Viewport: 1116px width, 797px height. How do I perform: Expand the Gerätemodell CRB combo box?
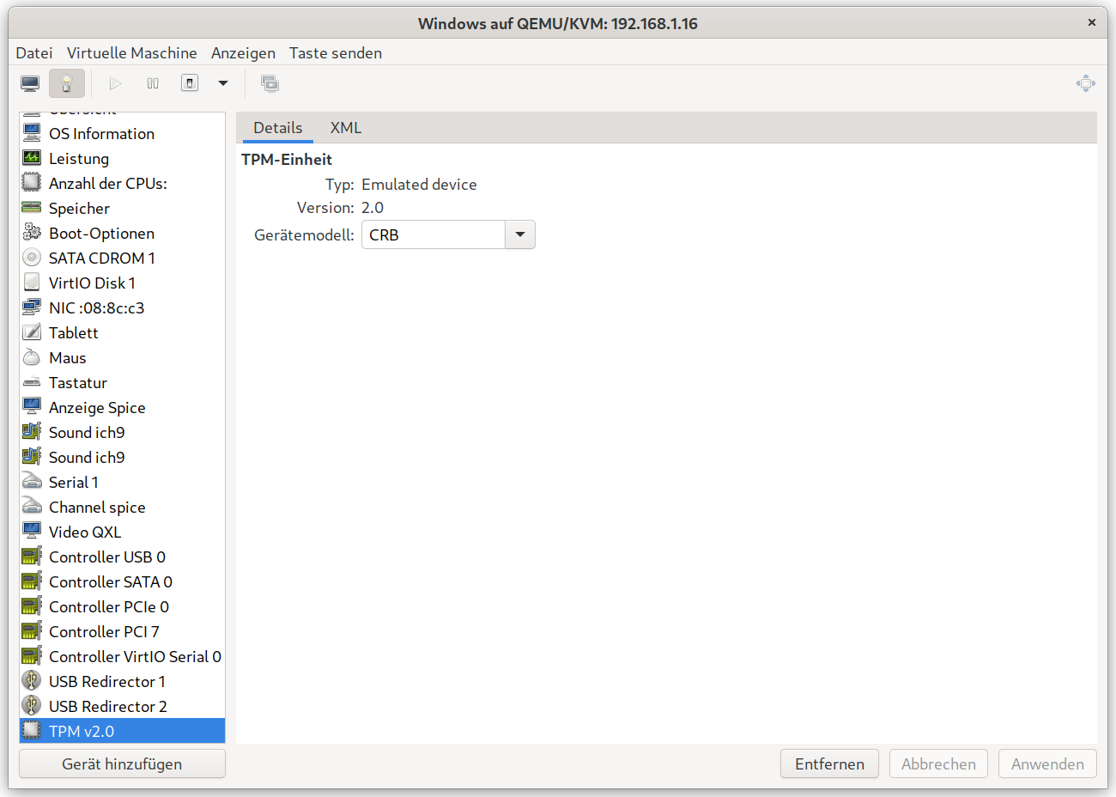(519, 234)
